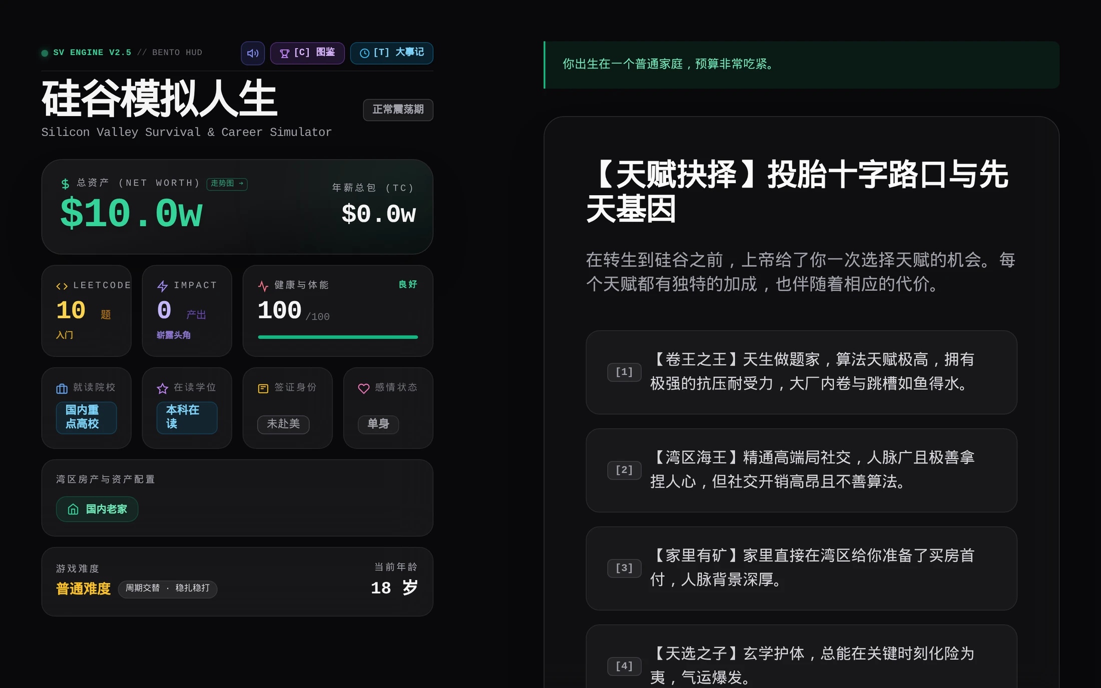Click the green dollar sign icon
The width and height of the screenshot is (1101, 688).
click(x=66, y=184)
